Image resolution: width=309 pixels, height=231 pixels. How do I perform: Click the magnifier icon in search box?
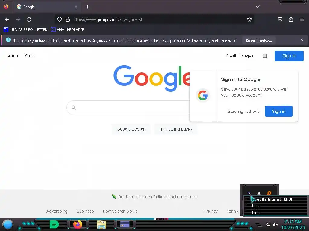[74, 107]
